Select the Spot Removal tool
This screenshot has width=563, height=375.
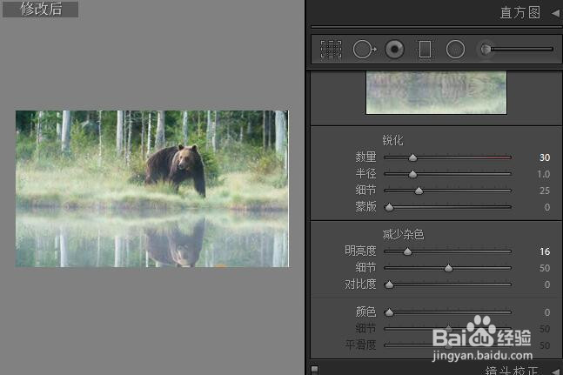coord(364,50)
